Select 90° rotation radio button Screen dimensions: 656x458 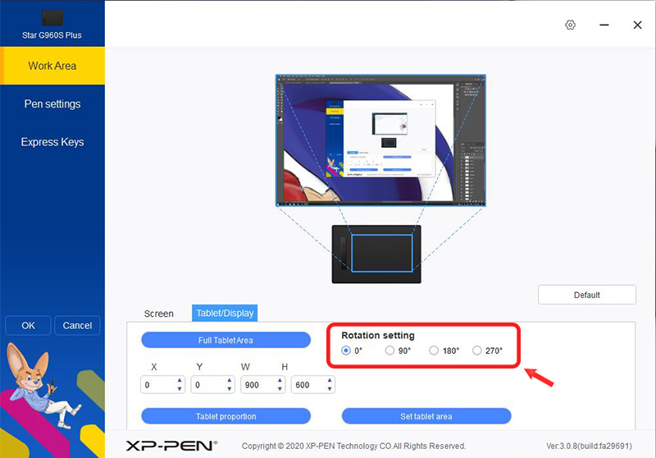(389, 350)
